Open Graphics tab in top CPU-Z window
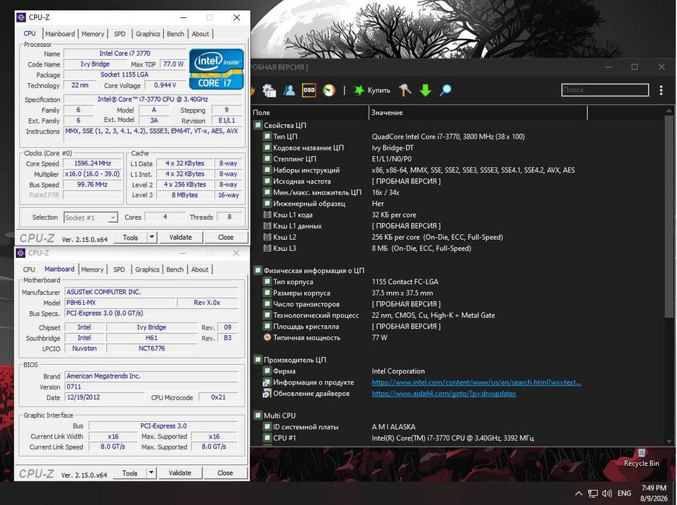Image resolution: width=677 pixels, height=505 pixels. pyautogui.click(x=147, y=34)
